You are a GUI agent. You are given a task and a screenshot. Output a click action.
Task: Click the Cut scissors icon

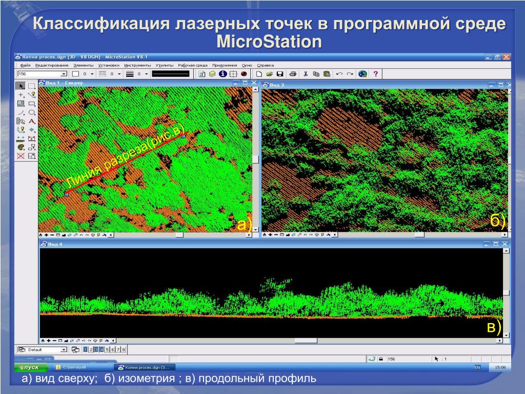pyautogui.click(x=306, y=74)
